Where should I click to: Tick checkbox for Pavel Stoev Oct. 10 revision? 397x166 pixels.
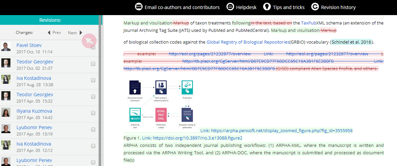pos(93,47)
